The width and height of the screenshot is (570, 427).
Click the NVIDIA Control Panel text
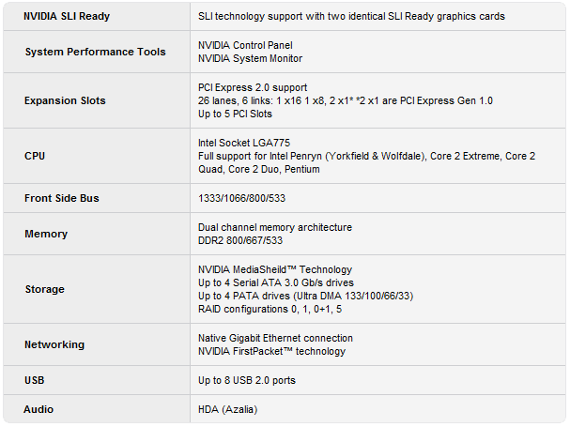click(245, 45)
